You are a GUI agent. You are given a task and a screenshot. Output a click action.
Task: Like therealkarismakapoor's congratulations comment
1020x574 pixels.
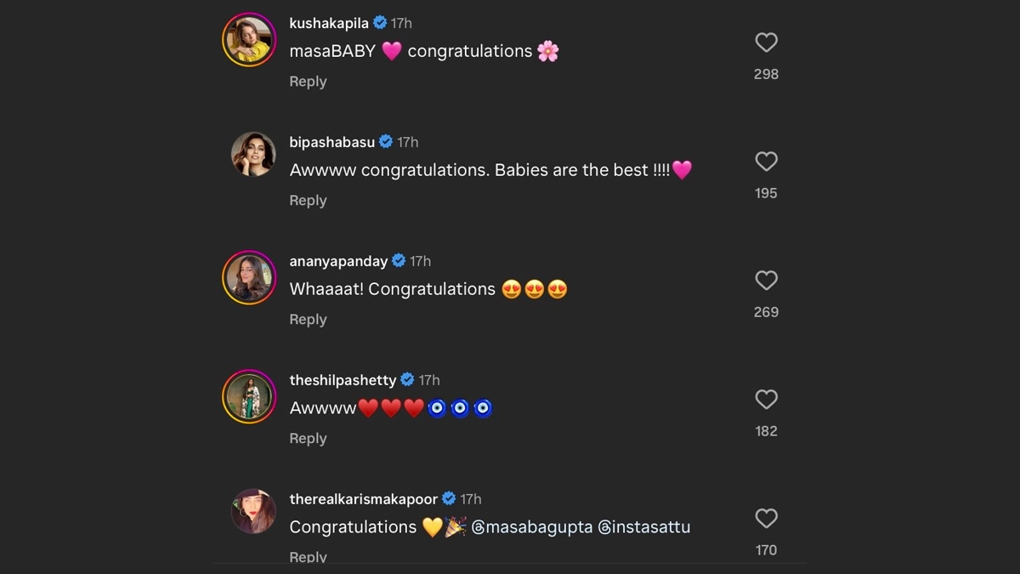coord(767,519)
